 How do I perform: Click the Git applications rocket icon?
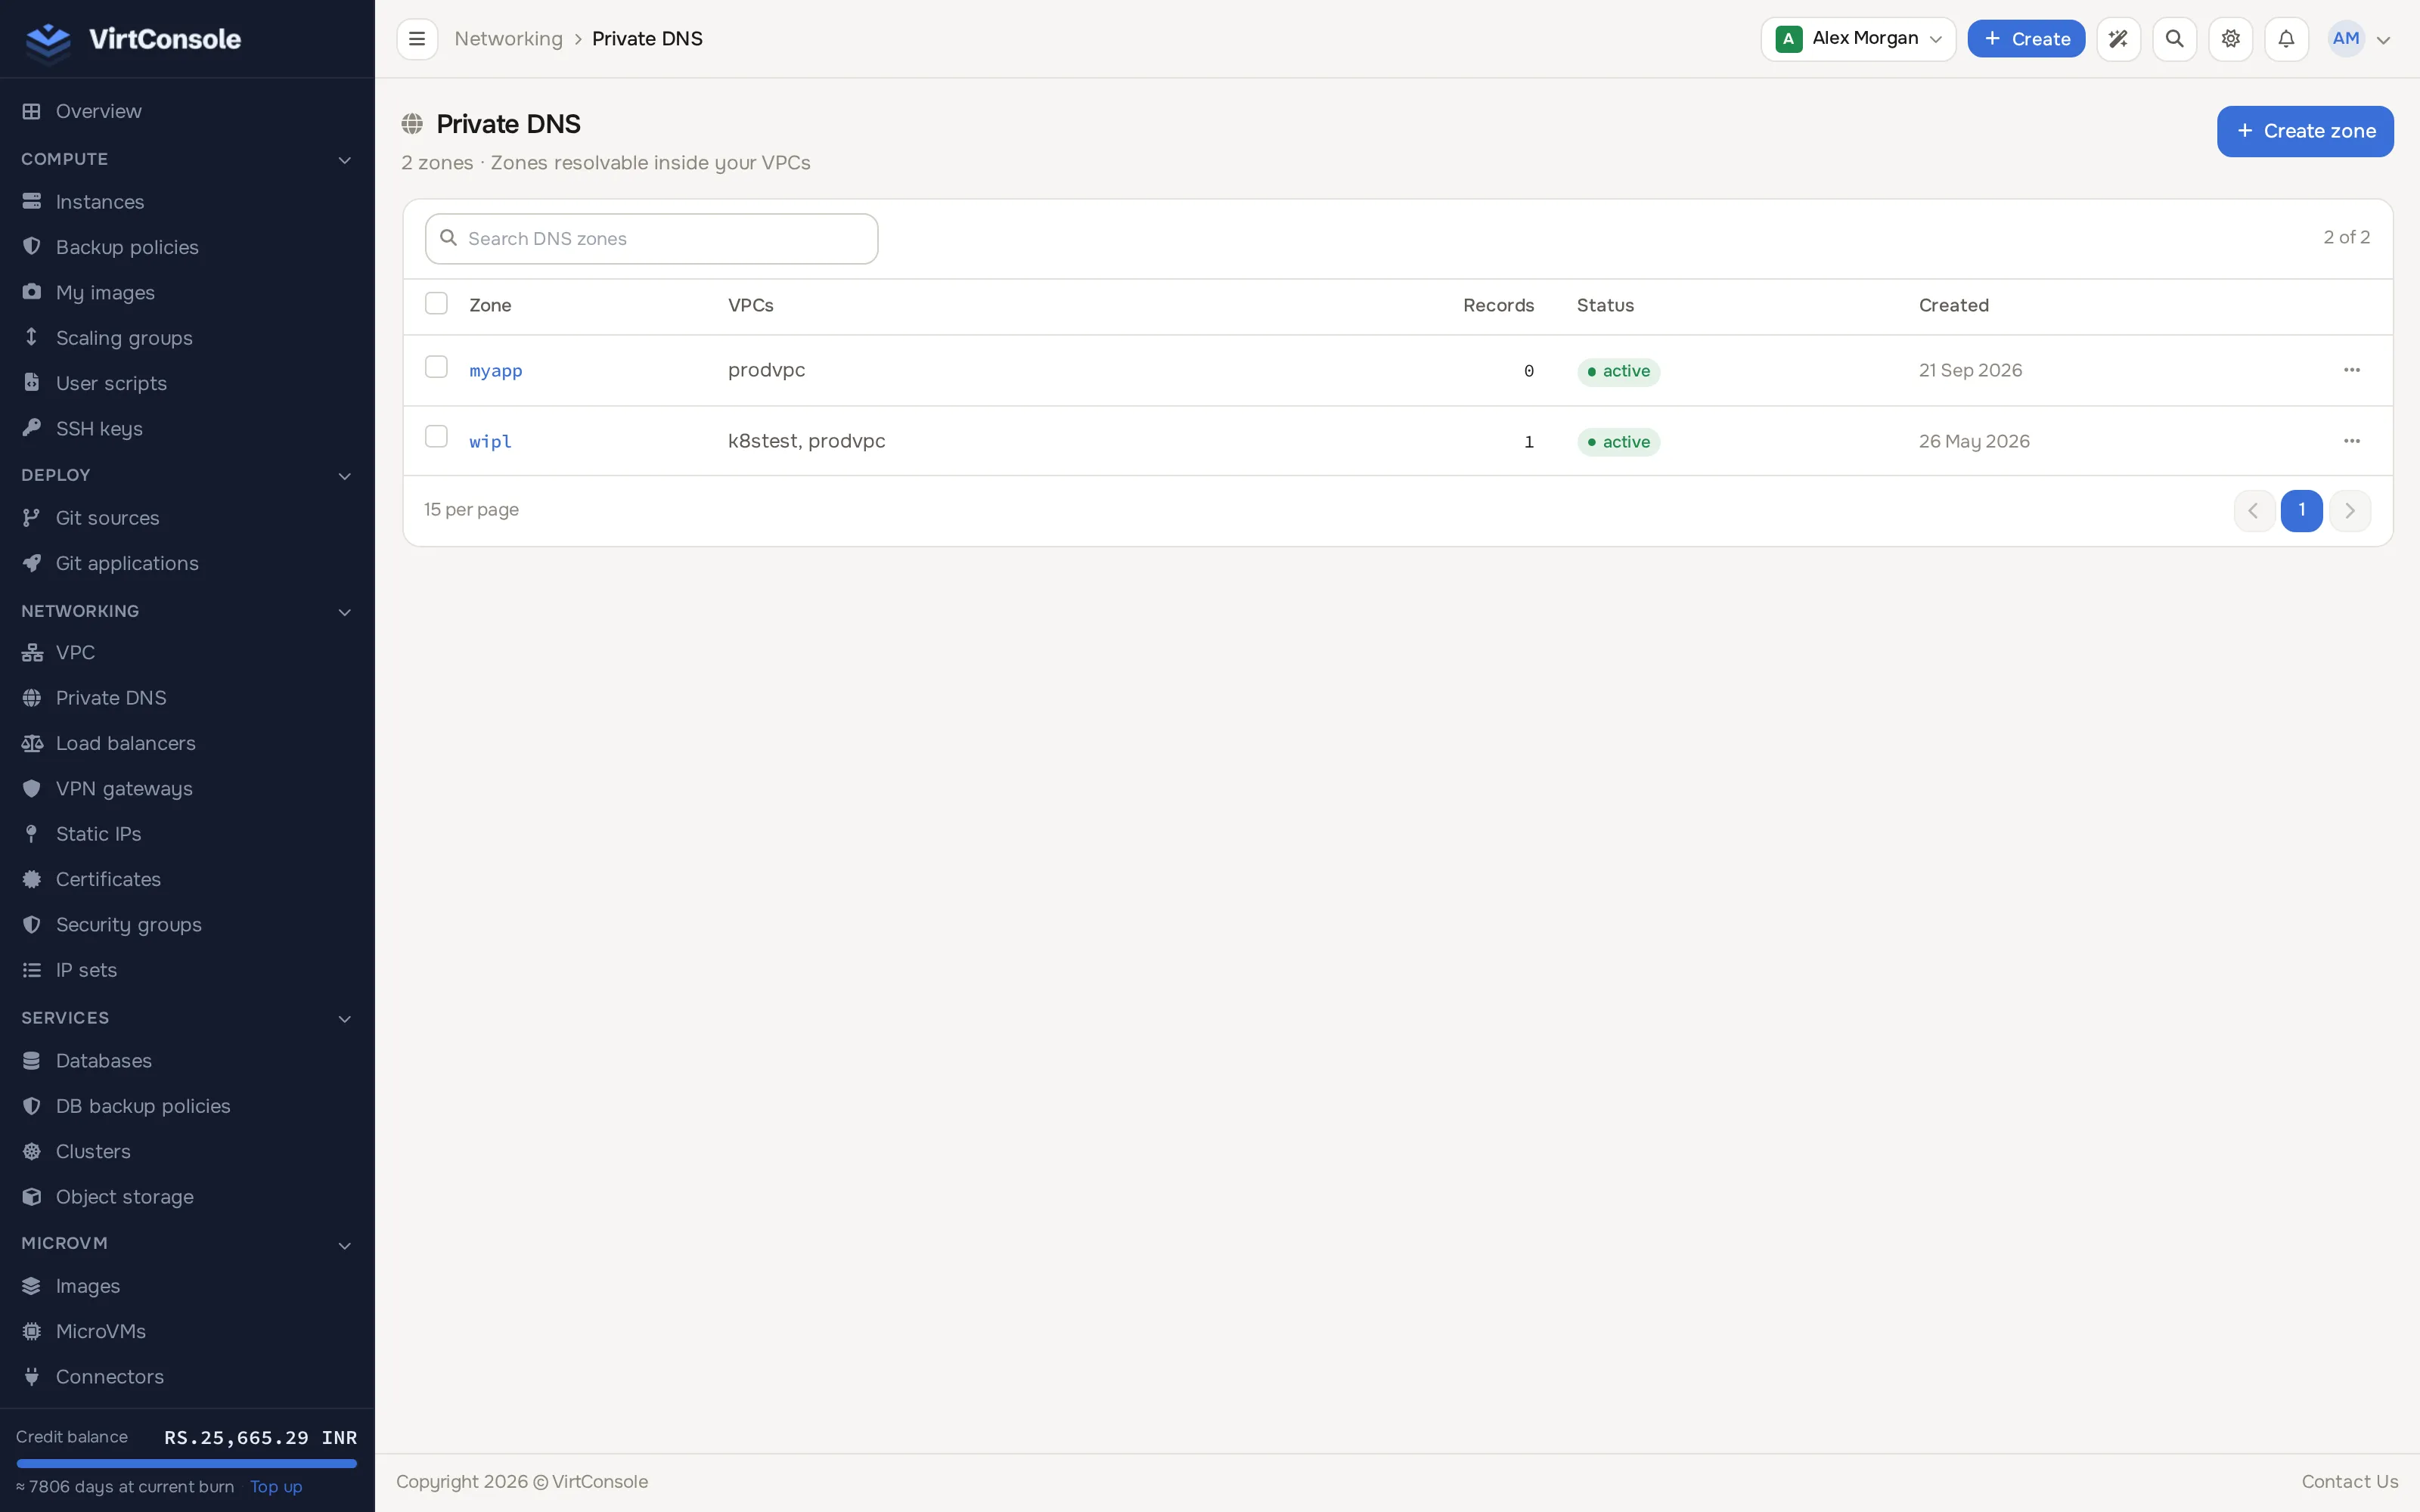pyautogui.click(x=32, y=563)
